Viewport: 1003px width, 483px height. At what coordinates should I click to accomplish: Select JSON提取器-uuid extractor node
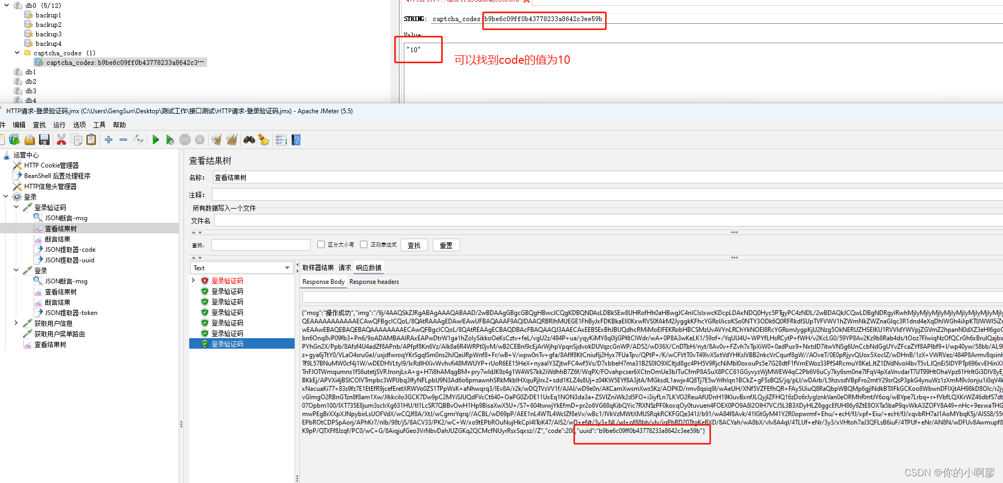click(70, 260)
